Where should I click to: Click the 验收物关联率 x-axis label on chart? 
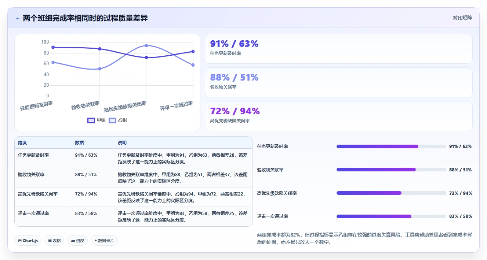click(86, 105)
